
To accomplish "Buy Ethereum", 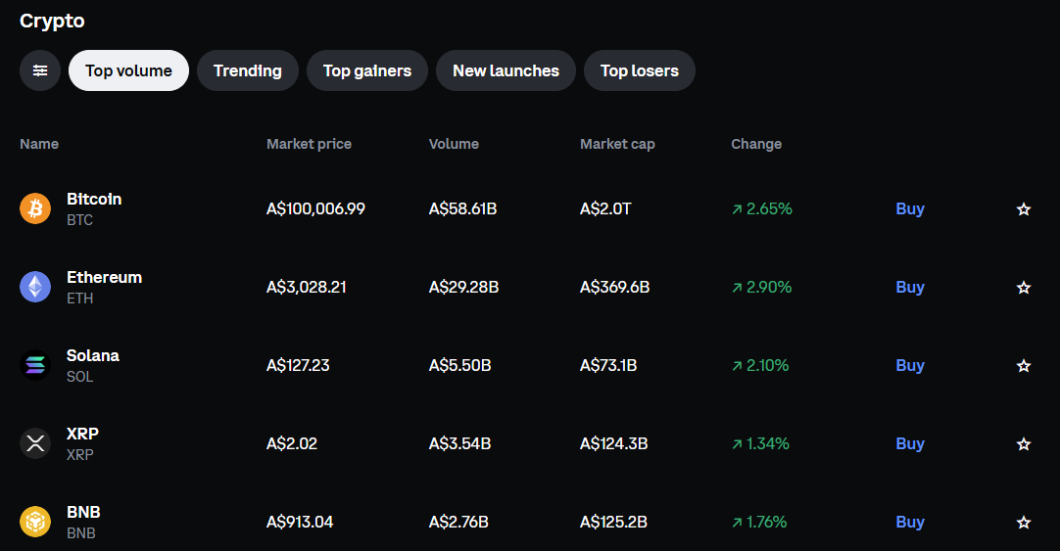I will [x=910, y=287].
